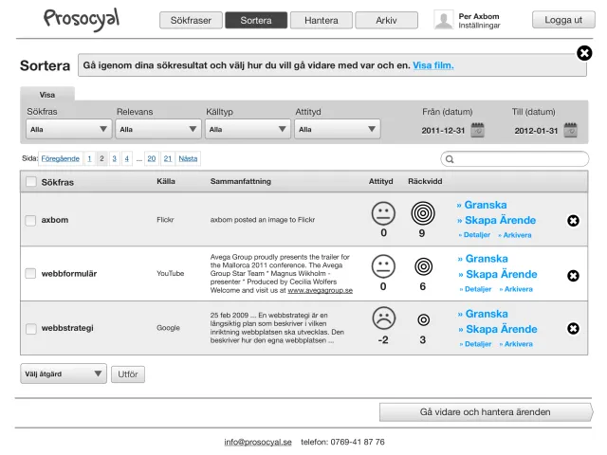Click the Sökfras column header
The image size is (607, 455).
coord(57,182)
